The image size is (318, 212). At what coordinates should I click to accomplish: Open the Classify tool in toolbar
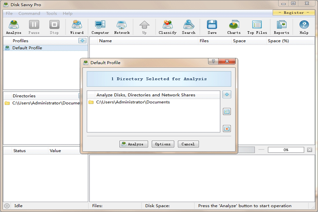(x=167, y=27)
